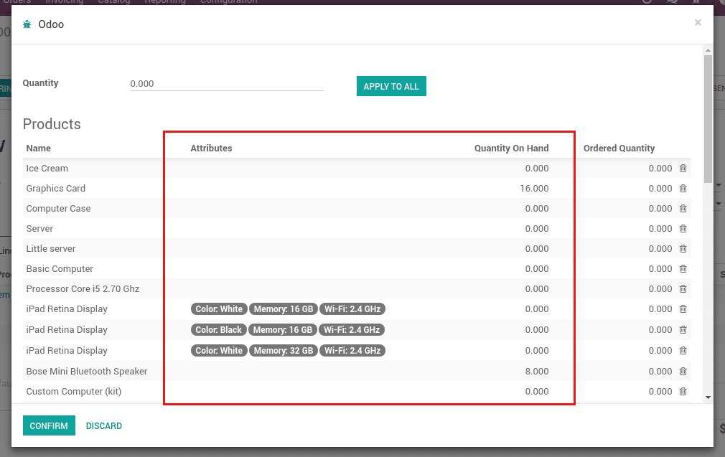This screenshot has height=457, width=725.
Task: Delete the iPad row with Color: Black
Action: coord(683,329)
